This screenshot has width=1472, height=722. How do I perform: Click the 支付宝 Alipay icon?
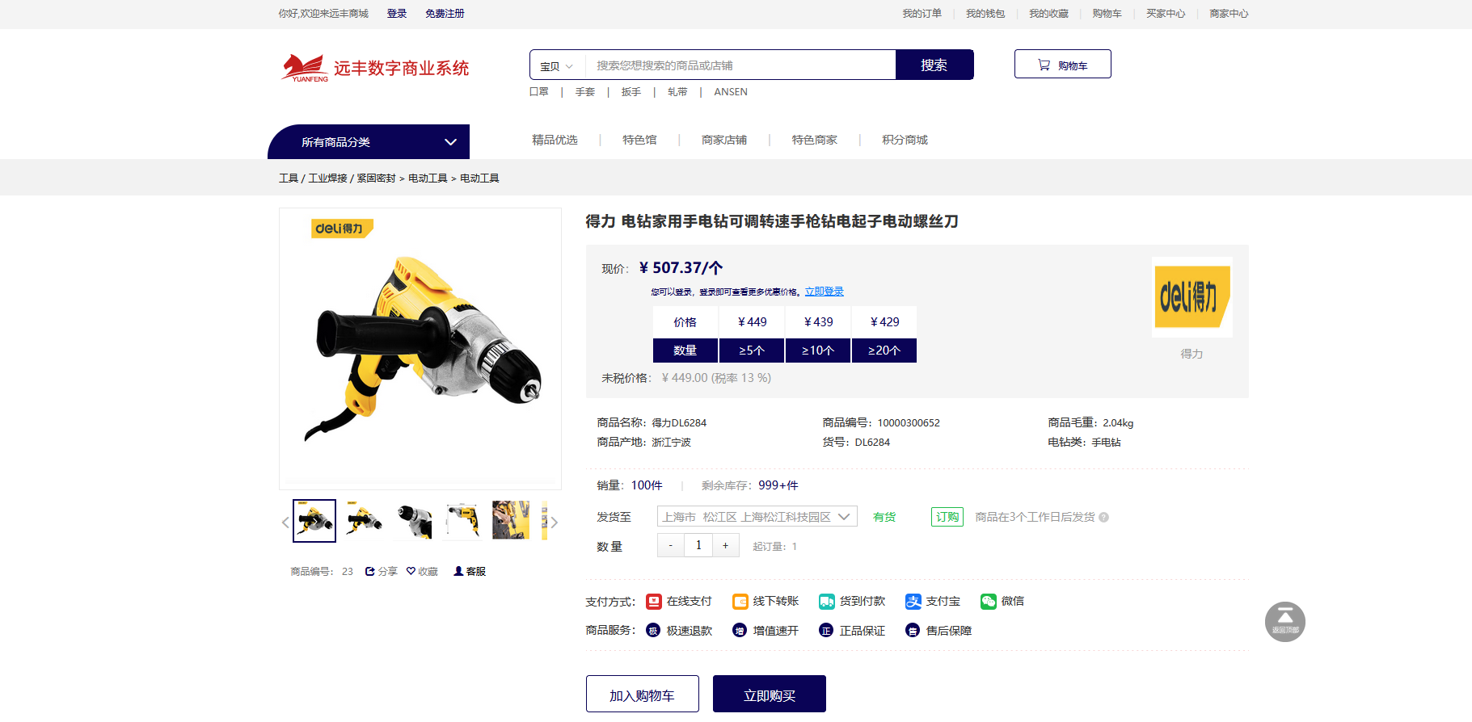click(x=913, y=602)
